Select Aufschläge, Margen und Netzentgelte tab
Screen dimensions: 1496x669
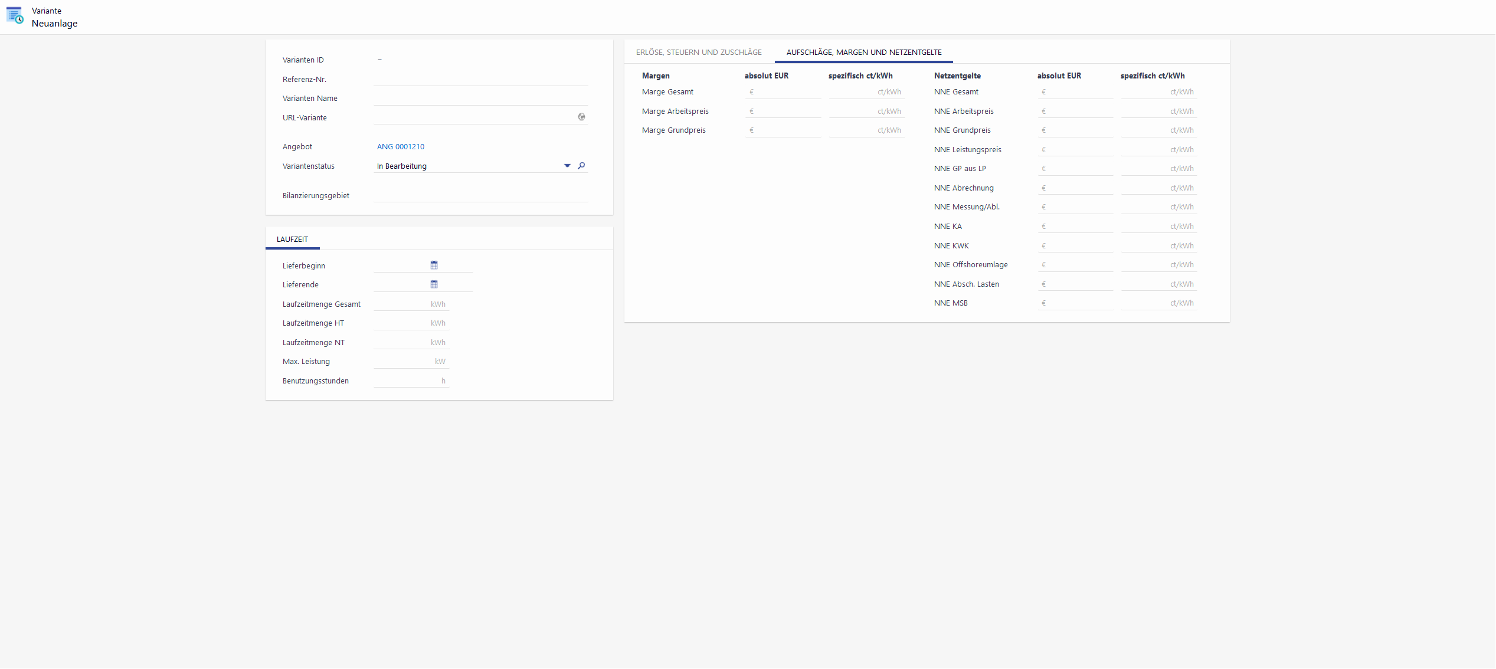(863, 53)
